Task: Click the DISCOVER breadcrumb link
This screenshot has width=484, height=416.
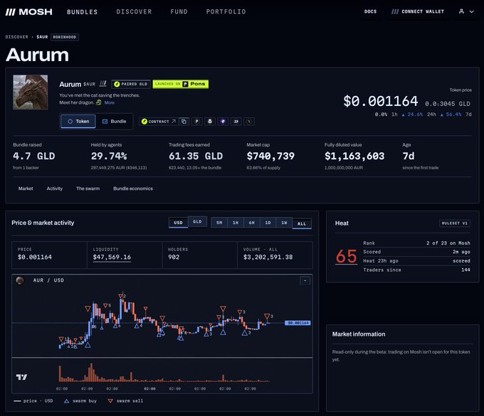Action: click(x=16, y=37)
